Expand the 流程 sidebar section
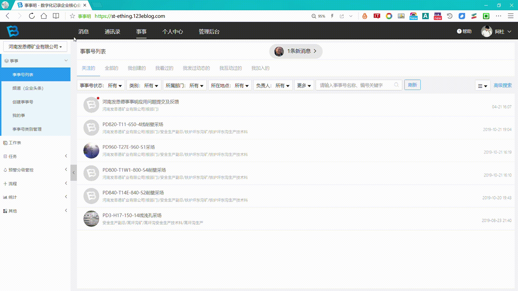The height and width of the screenshot is (291, 518). click(x=66, y=183)
